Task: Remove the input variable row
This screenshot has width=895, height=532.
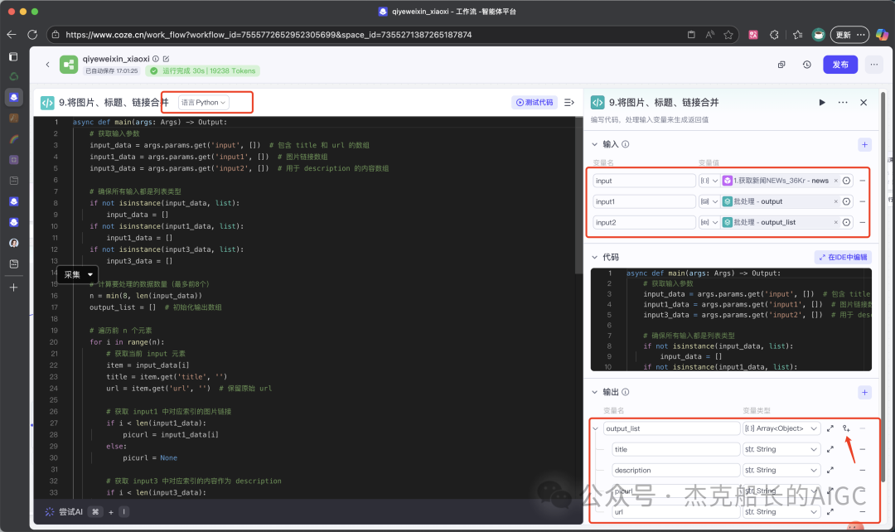Action: click(863, 181)
